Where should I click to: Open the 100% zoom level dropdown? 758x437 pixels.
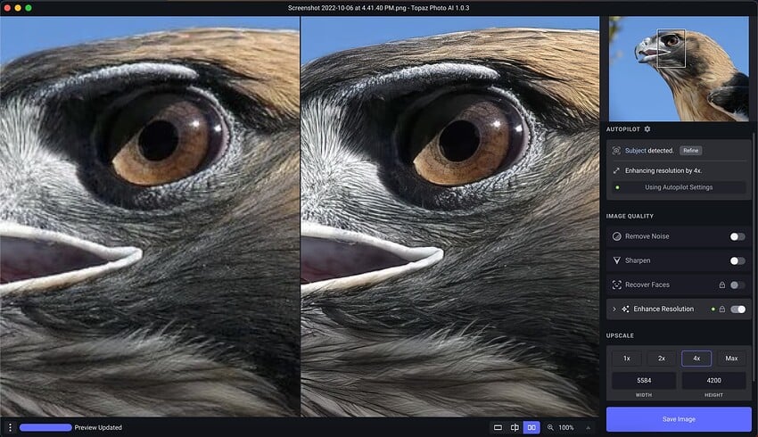[x=566, y=427]
